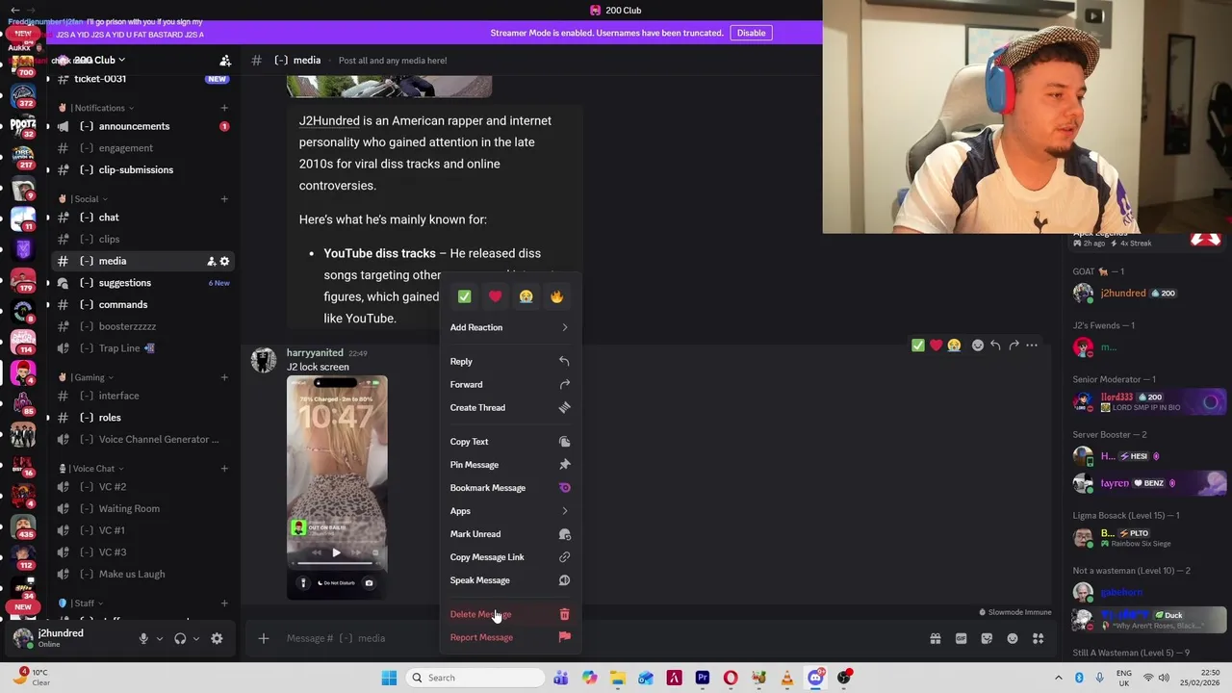Switch to the chat channel
This screenshot has height=693, width=1232.
point(141,218)
